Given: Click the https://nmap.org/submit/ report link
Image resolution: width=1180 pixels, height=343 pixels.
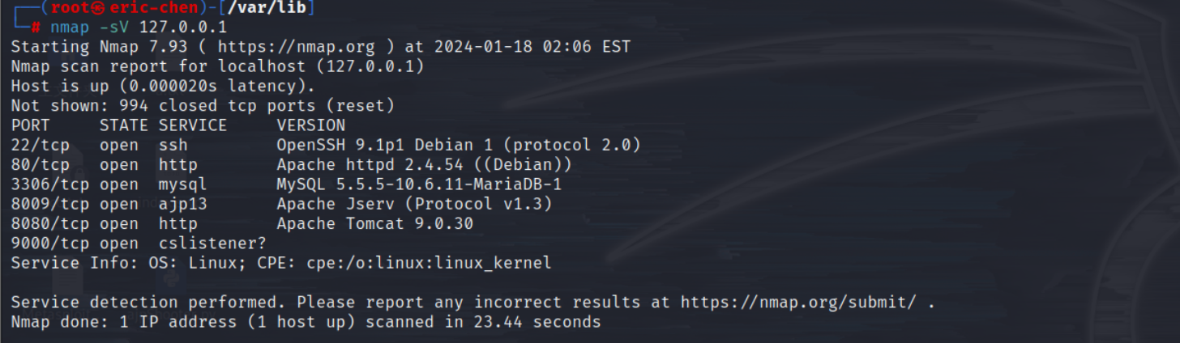Looking at the screenshot, I should click(x=798, y=302).
